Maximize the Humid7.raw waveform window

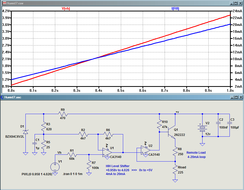click(x=236, y=3)
